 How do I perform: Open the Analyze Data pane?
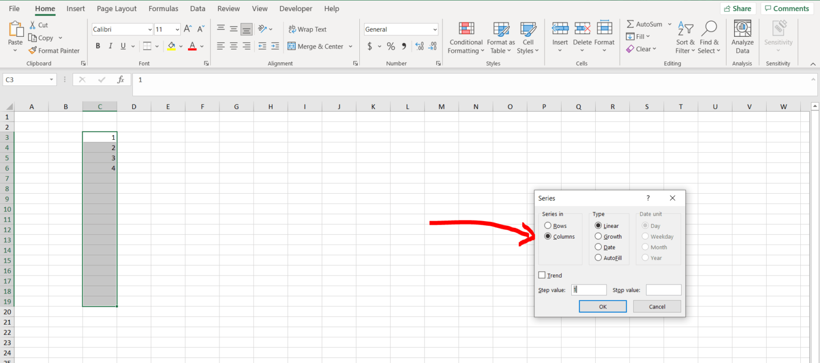742,36
